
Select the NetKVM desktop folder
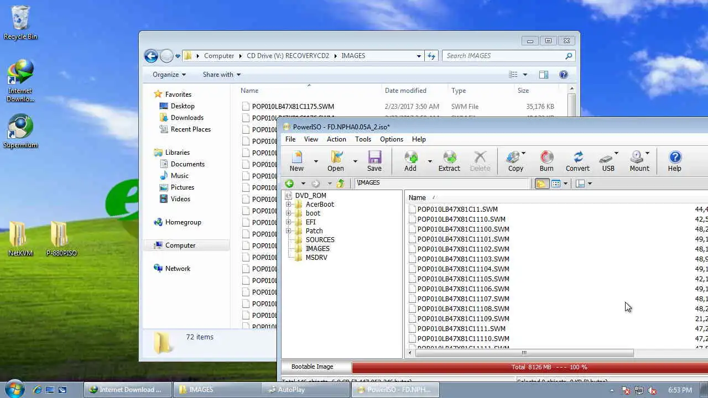pos(20,239)
